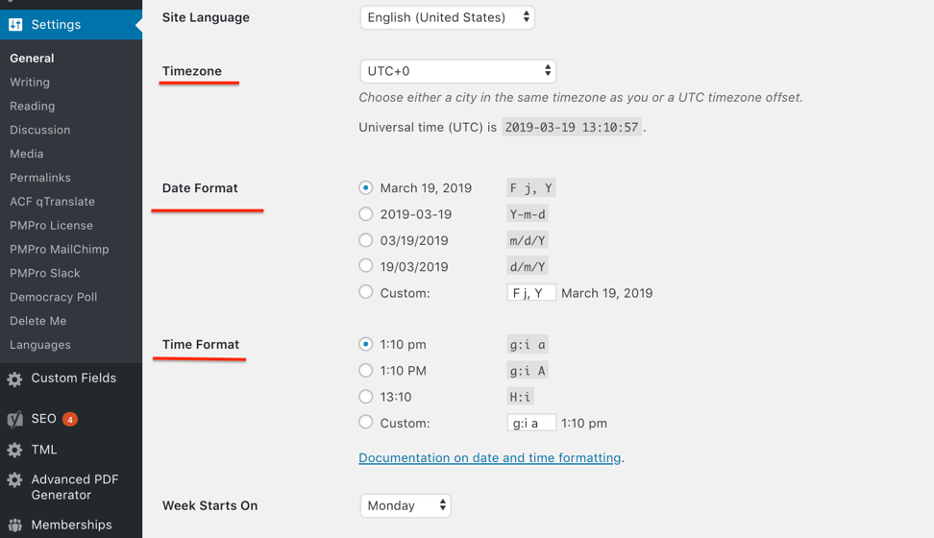
Task: Click the Advanced PDF Generator gear icon
Action: pyautogui.click(x=14, y=479)
